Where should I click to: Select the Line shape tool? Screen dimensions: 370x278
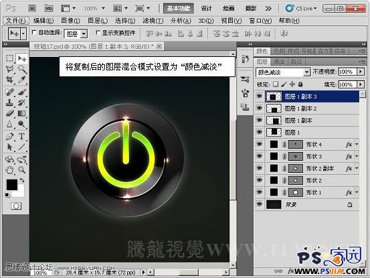(x=22, y=147)
